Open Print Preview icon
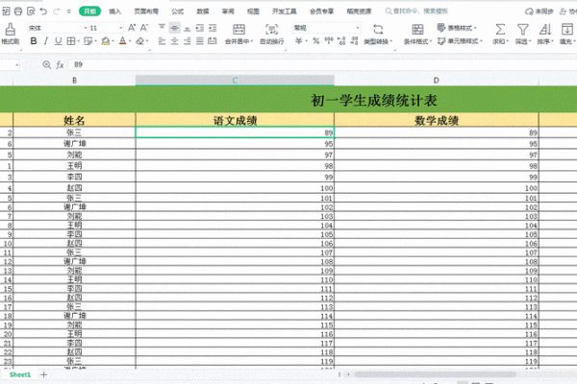 [x=31, y=12]
